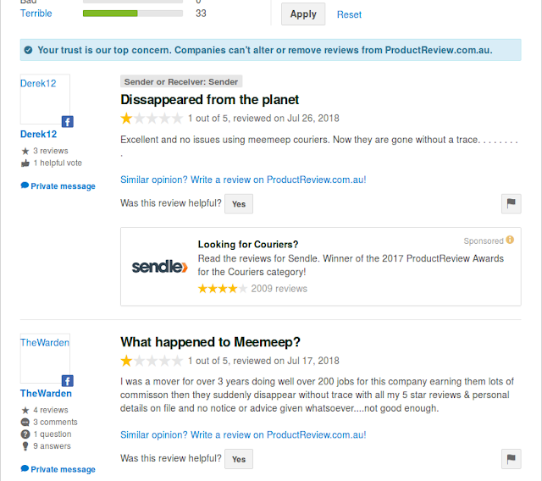Click TheWarden's 4 reviews stat
The image size is (542, 481).
[x=51, y=410]
